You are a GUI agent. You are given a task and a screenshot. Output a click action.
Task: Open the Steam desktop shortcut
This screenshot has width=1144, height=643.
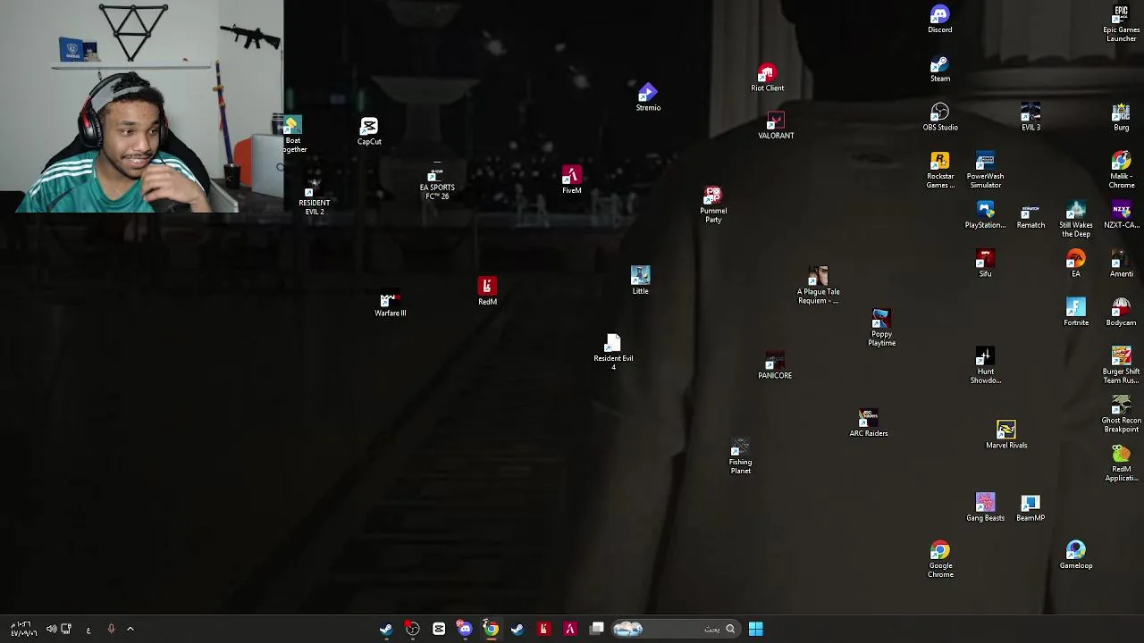coord(939,70)
